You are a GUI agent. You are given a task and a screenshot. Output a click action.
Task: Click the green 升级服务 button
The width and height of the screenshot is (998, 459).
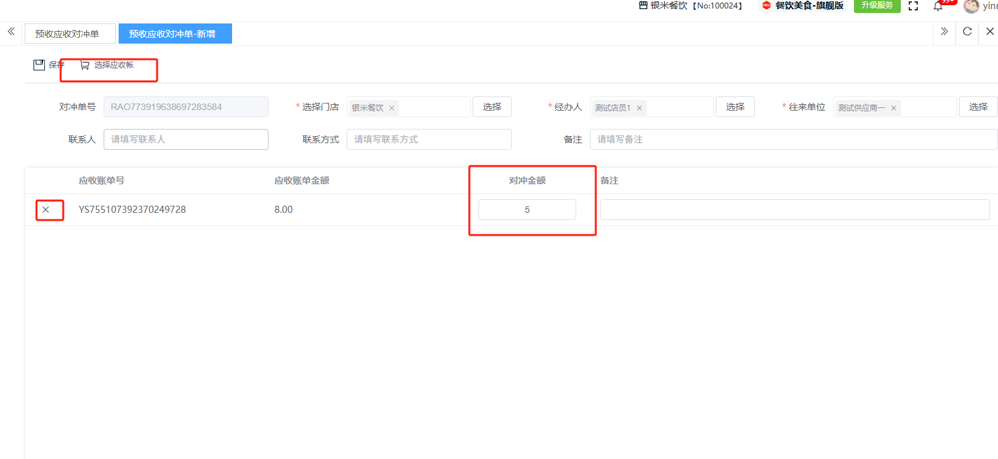[877, 6]
